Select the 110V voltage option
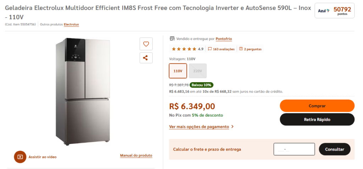Image resolution: width=363 pixels, height=169 pixels. tap(178, 71)
